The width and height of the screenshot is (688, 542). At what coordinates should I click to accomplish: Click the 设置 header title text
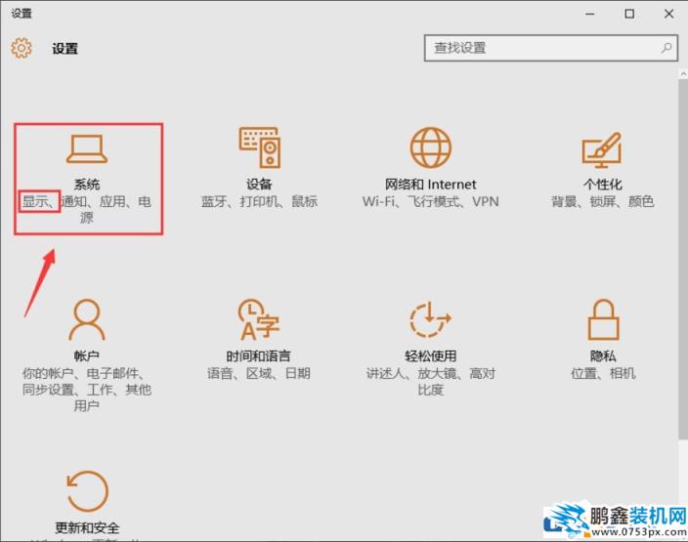coord(64,48)
